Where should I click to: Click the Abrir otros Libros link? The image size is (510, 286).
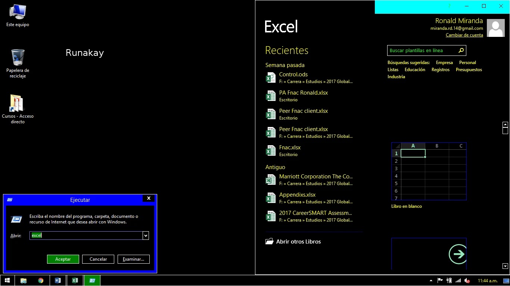point(298,241)
